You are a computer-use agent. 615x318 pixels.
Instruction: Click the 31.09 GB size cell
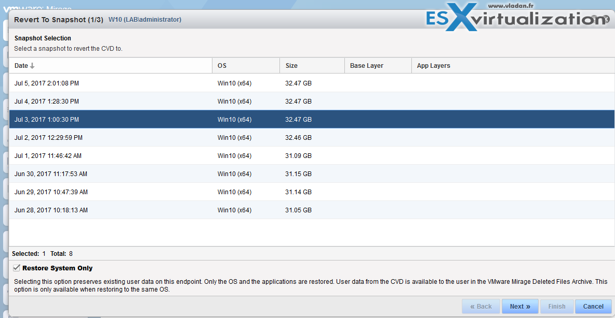point(299,156)
